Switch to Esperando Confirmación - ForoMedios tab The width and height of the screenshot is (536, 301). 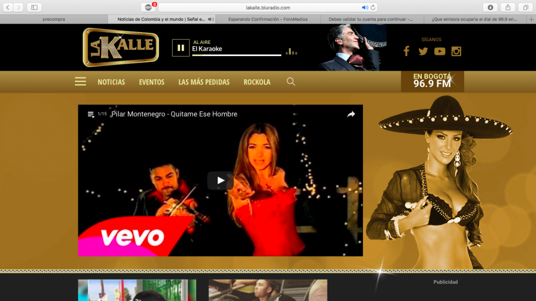click(x=268, y=19)
